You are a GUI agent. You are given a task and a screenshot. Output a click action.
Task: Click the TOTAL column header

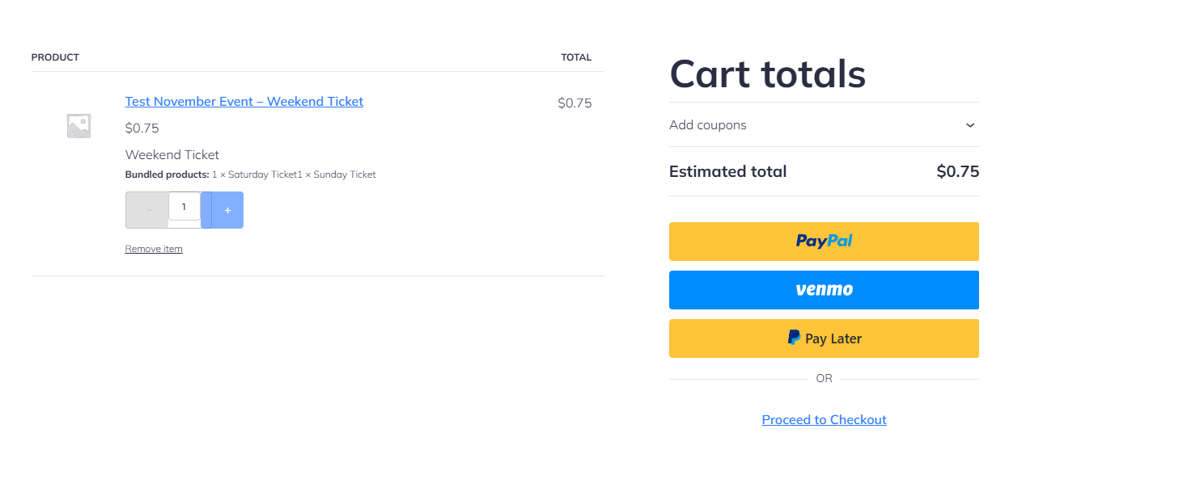click(x=576, y=57)
